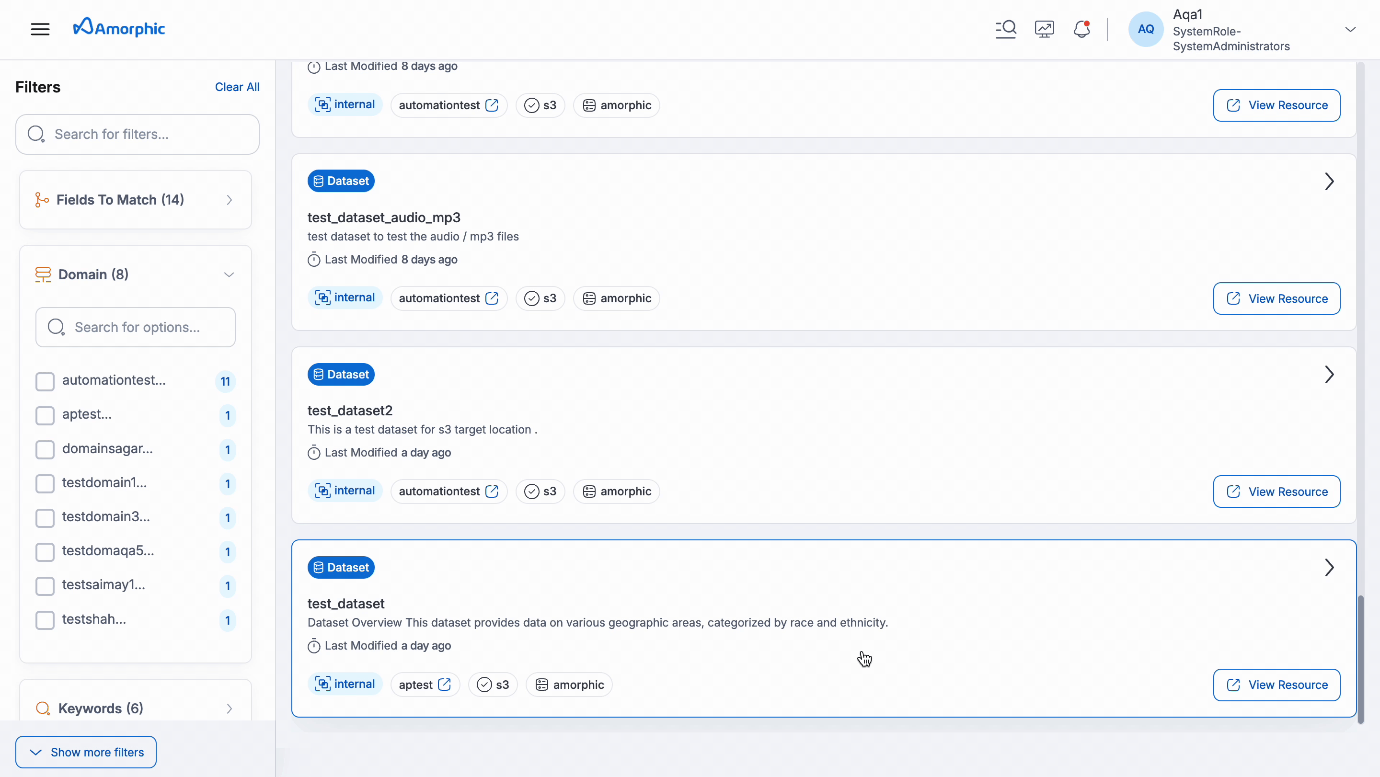The width and height of the screenshot is (1380, 777).
Task: Open the monitoring dashboard icon
Action: [x=1044, y=29]
